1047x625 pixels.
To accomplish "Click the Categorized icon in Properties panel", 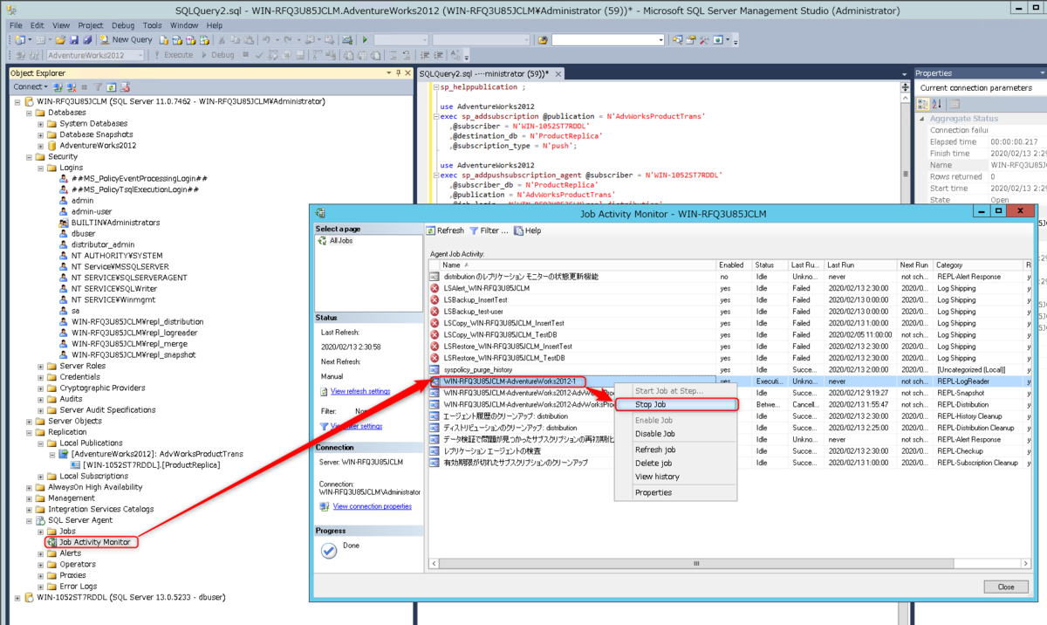I will coord(923,104).
